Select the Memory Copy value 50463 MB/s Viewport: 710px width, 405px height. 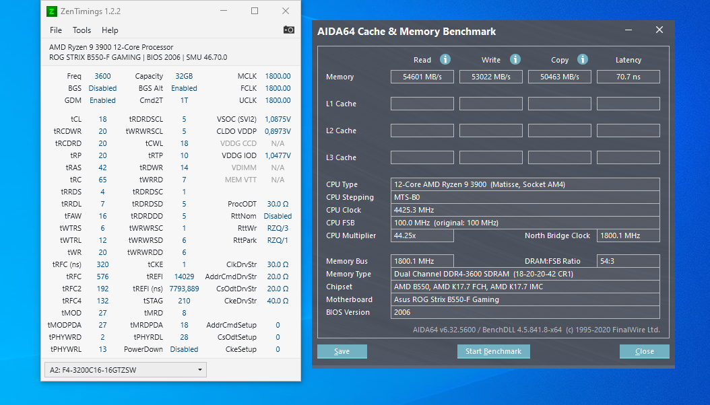click(x=560, y=77)
